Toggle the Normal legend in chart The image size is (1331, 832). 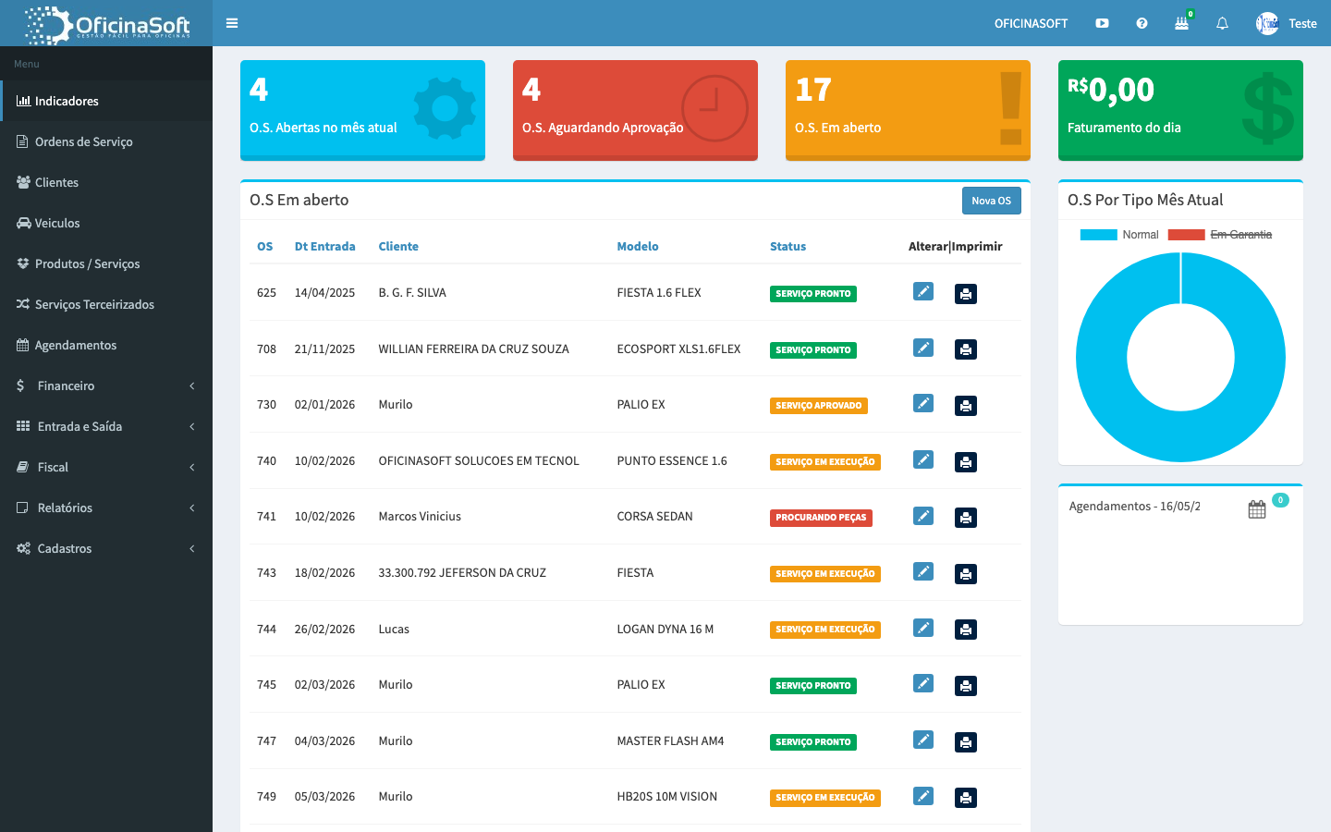click(1119, 235)
